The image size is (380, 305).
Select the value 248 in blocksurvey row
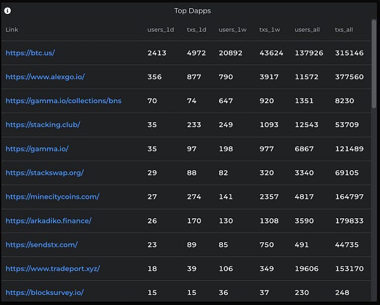click(x=342, y=293)
